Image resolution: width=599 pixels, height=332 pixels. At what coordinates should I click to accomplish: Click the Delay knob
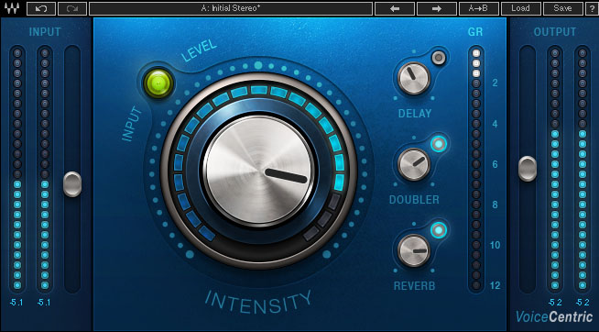tap(414, 78)
